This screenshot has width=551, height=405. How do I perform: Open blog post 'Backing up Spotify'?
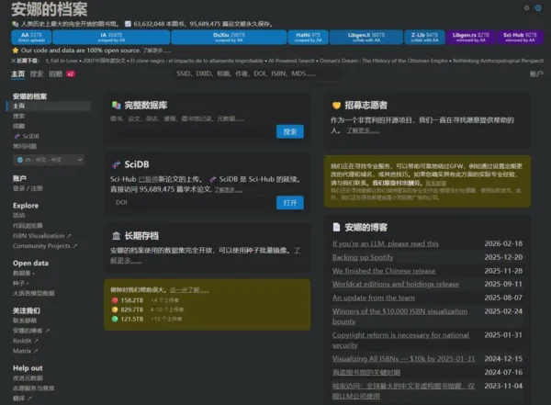pos(363,257)
